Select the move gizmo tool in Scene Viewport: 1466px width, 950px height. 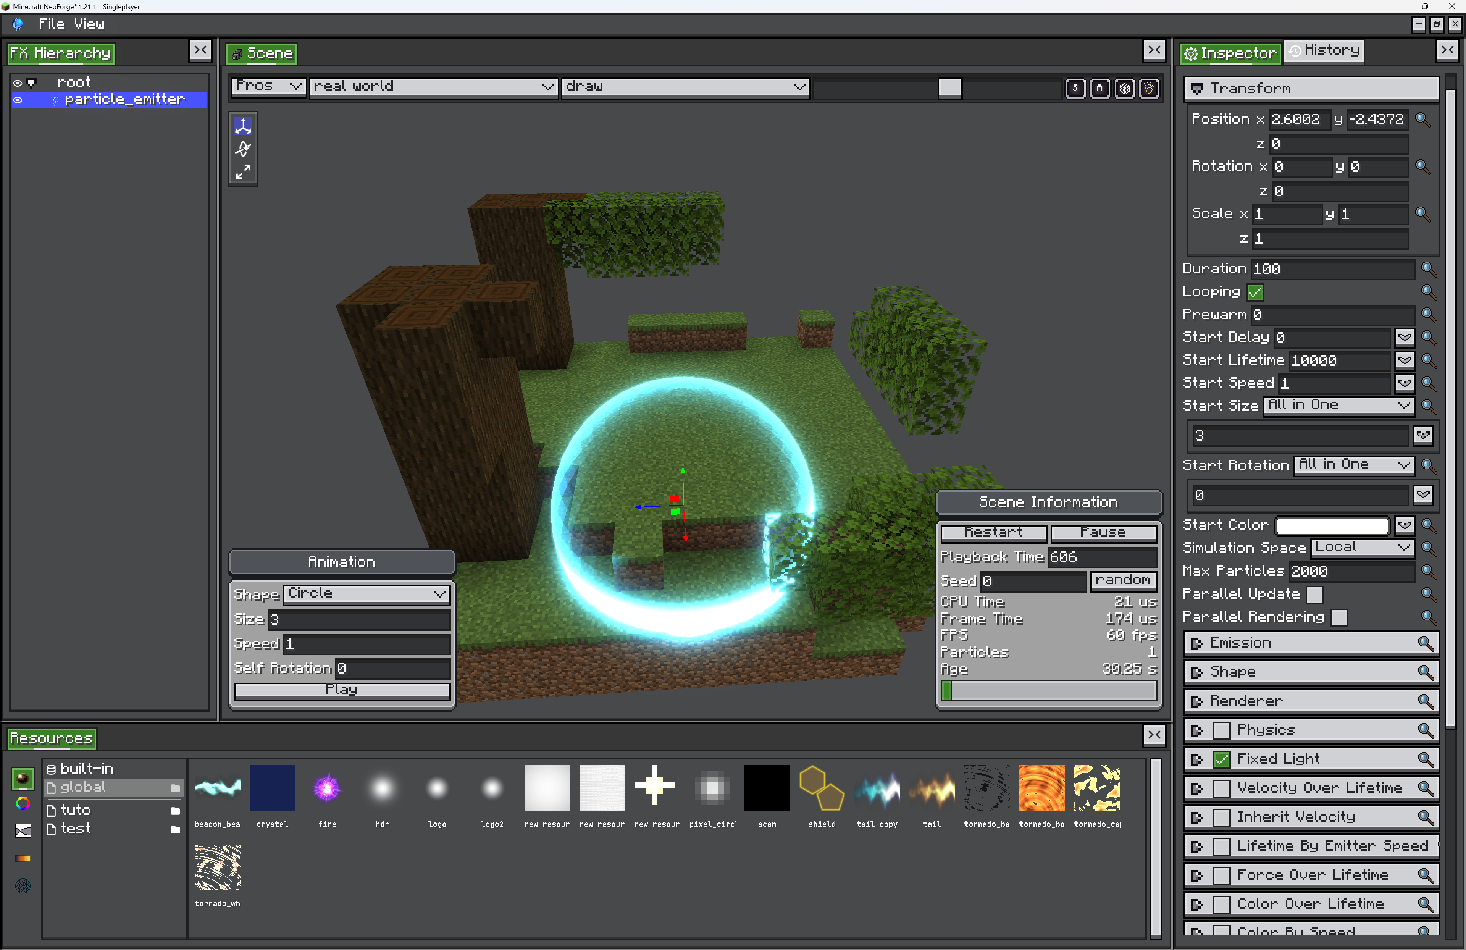[243, 126]
